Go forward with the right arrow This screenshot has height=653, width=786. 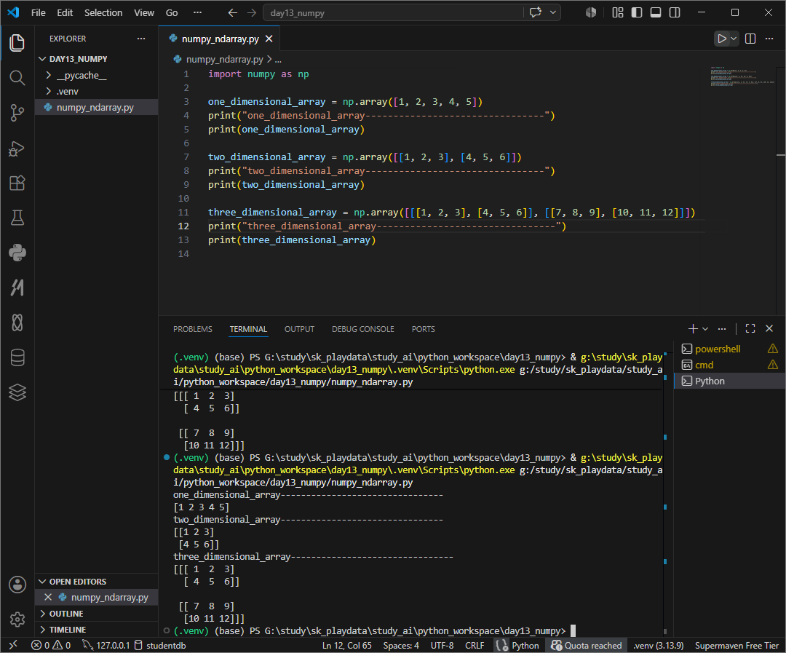tap(252, 12)
